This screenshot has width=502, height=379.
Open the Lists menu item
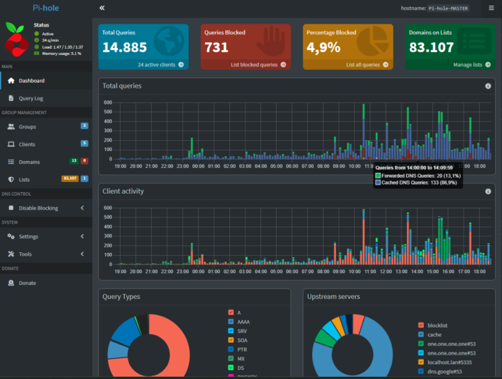point(46,180)
